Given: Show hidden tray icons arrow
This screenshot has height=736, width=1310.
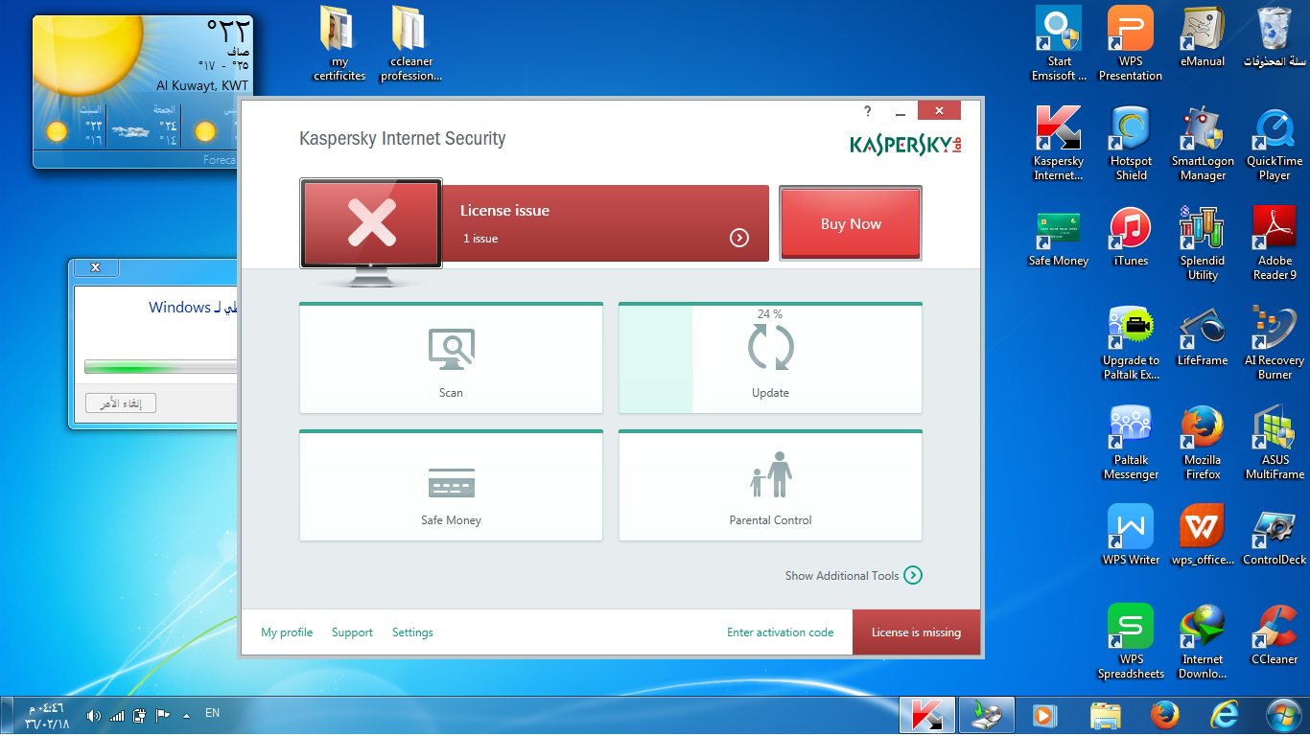Looking at the screenshot, I should coord(186,715).
